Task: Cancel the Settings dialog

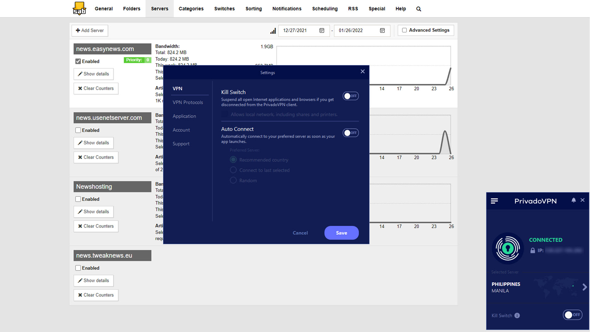Action: point(300,233)
